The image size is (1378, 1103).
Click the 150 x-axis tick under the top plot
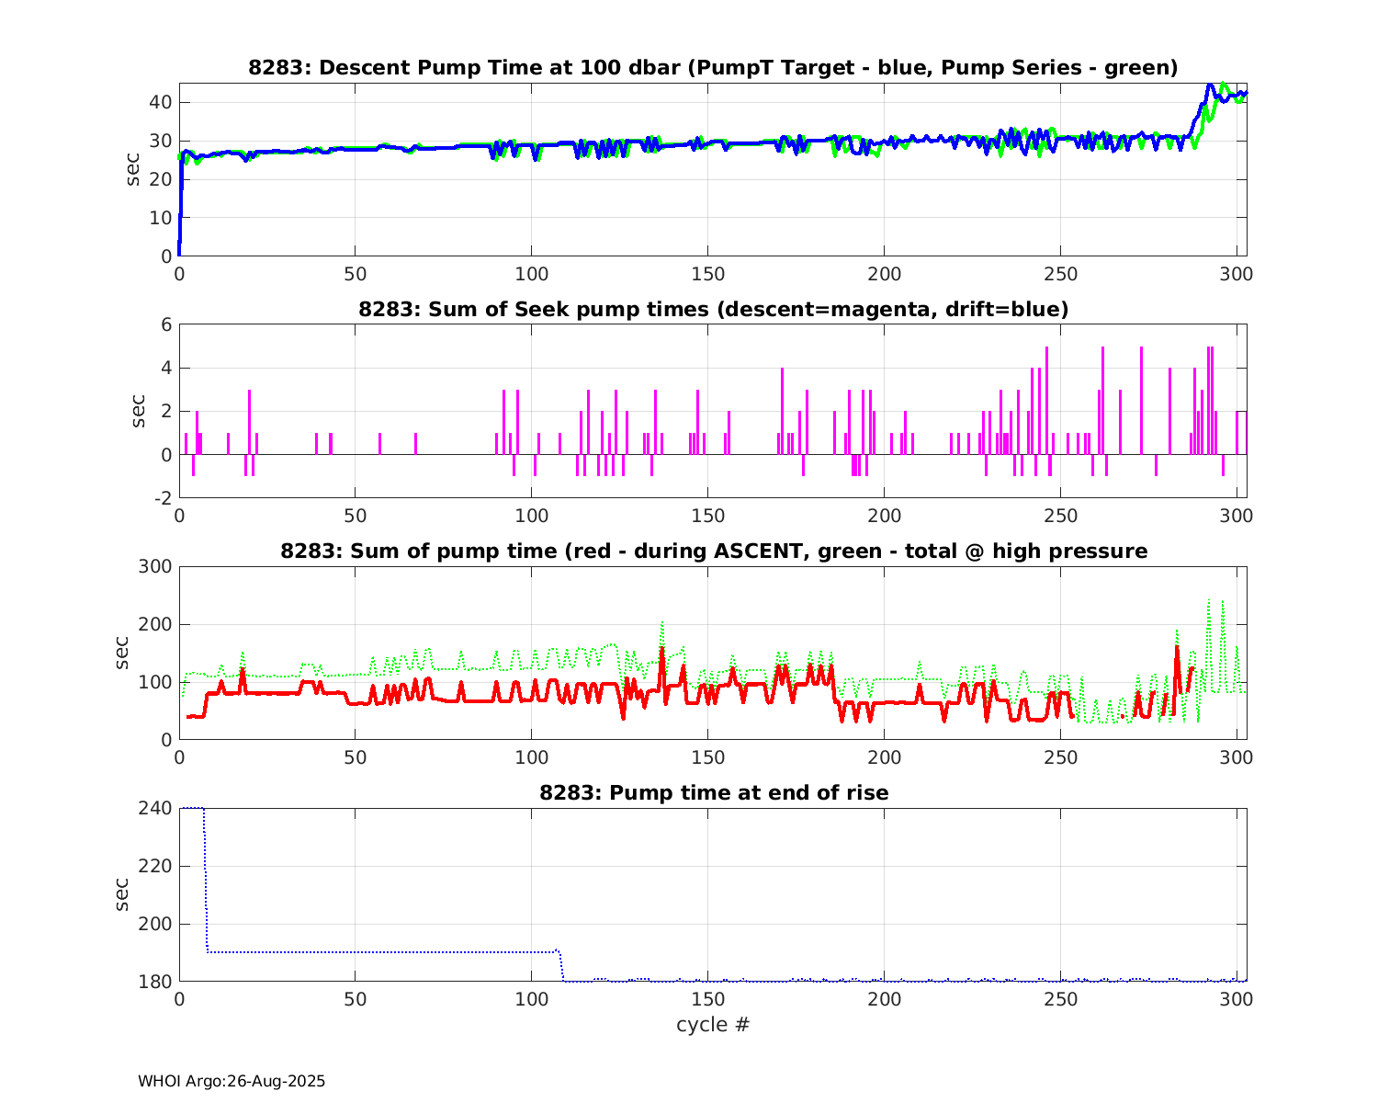pyautogui.click(x=707, y=274)
